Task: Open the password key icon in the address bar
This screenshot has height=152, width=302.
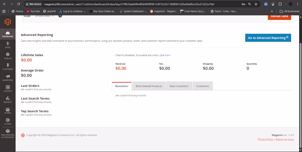Action: [244, 4]
